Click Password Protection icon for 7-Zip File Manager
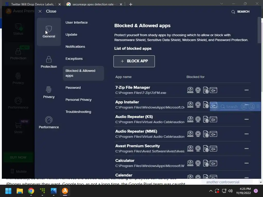The image size is (263, 197). (x=213, y=90)
